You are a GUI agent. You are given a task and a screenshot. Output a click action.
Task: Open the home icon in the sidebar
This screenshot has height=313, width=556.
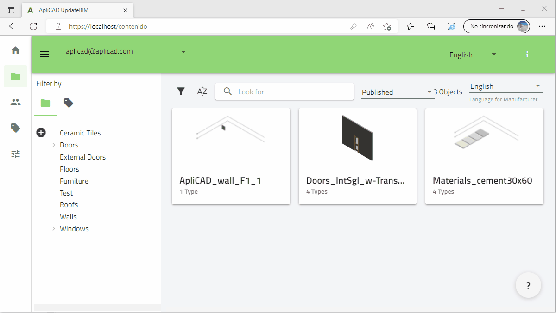point(16,50)
